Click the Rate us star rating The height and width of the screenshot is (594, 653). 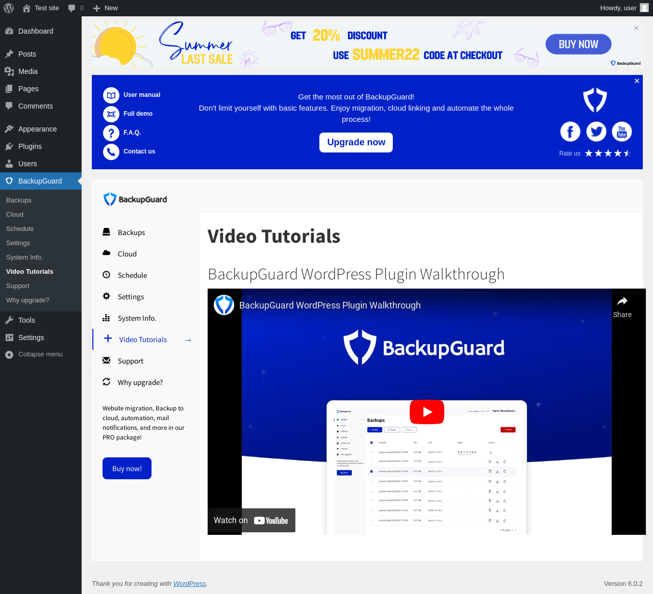click(608, 153)
